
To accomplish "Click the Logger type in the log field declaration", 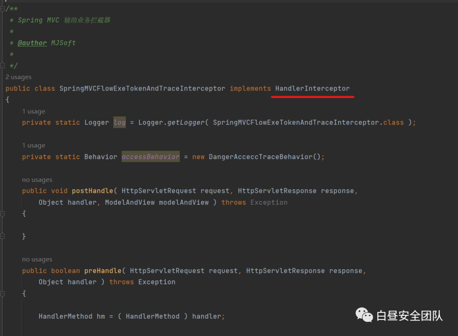I will (x=96, y=123).
